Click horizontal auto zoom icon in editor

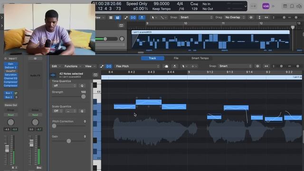266,66
